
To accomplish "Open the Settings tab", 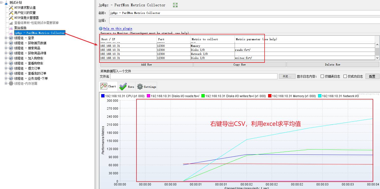I will click(x=146, y=87).
